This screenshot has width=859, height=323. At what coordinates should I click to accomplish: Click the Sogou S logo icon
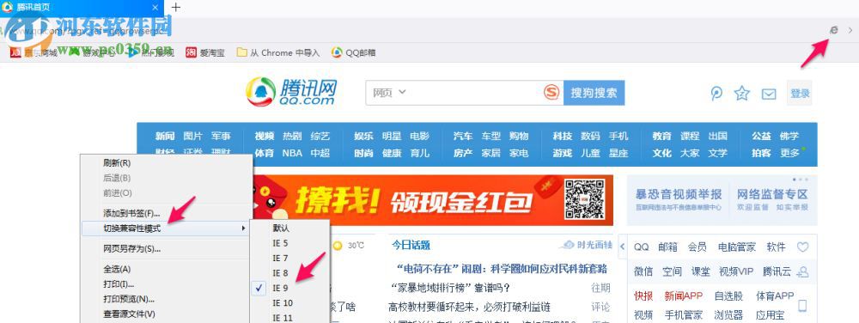click(551, 93)
